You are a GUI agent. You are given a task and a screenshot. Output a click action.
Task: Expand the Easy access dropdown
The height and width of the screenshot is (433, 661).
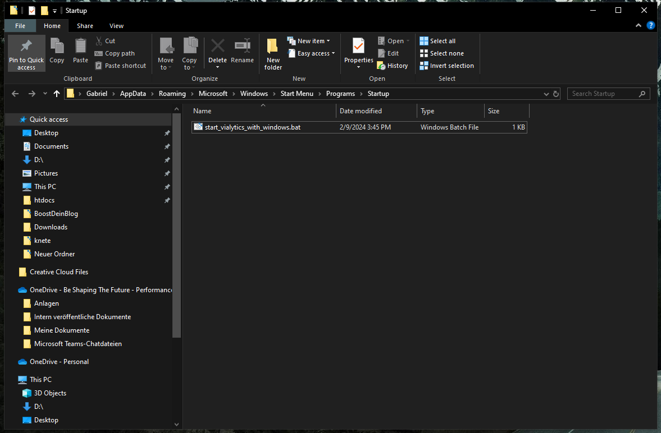point(311,53)
